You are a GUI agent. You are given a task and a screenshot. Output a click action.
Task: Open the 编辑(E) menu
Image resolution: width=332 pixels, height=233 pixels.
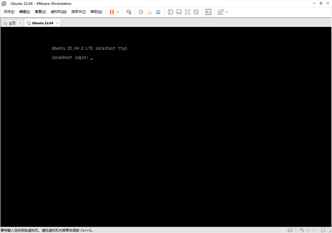click(x=25, y=12)
